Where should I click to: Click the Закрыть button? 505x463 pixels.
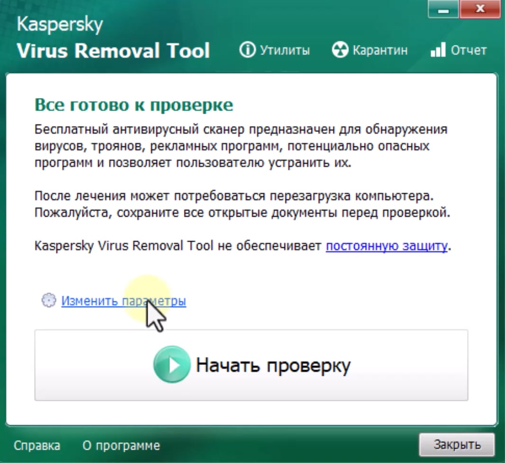pos(456,445)
